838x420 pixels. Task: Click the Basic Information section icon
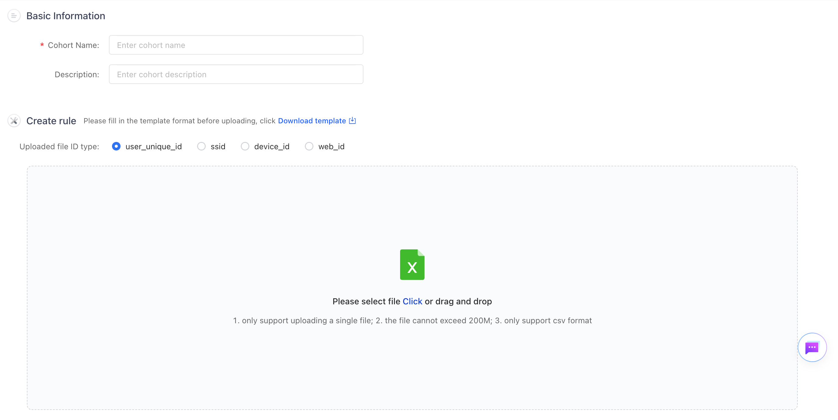pos(14,16)
